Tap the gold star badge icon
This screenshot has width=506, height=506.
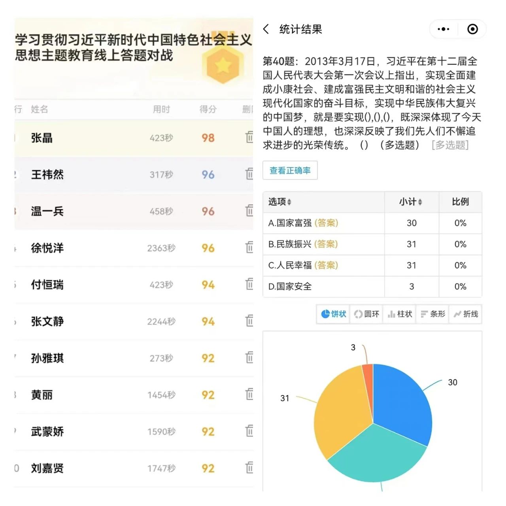pos(223,65)
